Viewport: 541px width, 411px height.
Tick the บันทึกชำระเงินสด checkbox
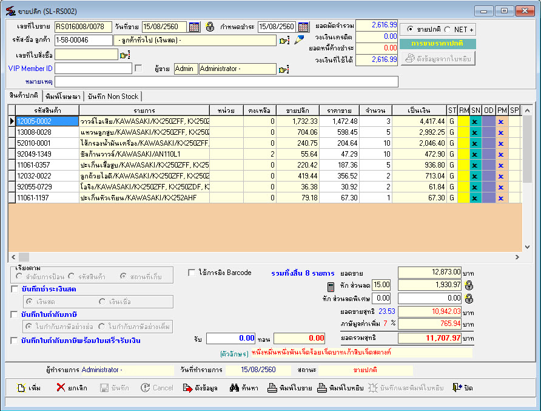[15, 289]
